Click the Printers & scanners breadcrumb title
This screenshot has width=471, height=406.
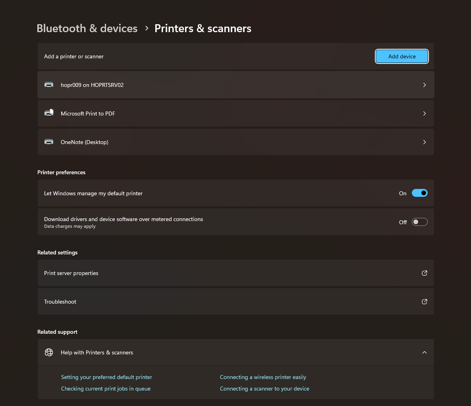click(203, 29)
